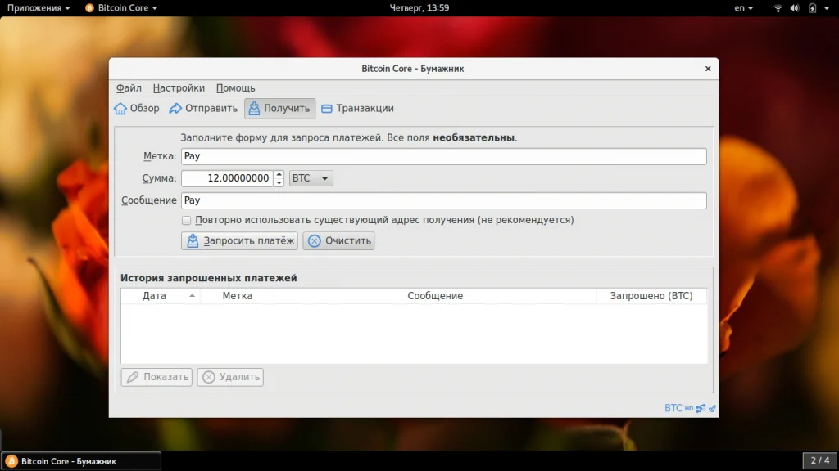The image size is (839, 471).
Task: Enable reuse of existing receiving address checkbox
Action: 186,220
